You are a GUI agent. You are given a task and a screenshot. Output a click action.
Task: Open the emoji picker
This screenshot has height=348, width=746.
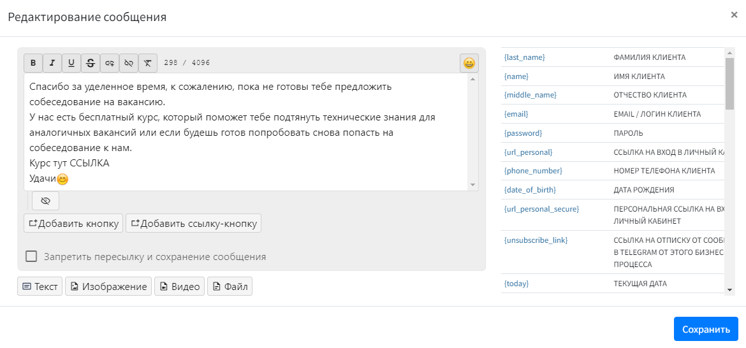[469, 63]
